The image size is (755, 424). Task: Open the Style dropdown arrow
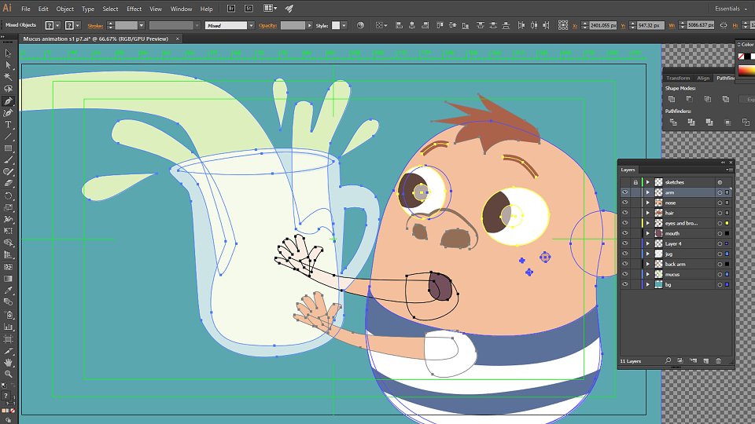(x=344, y=25)
